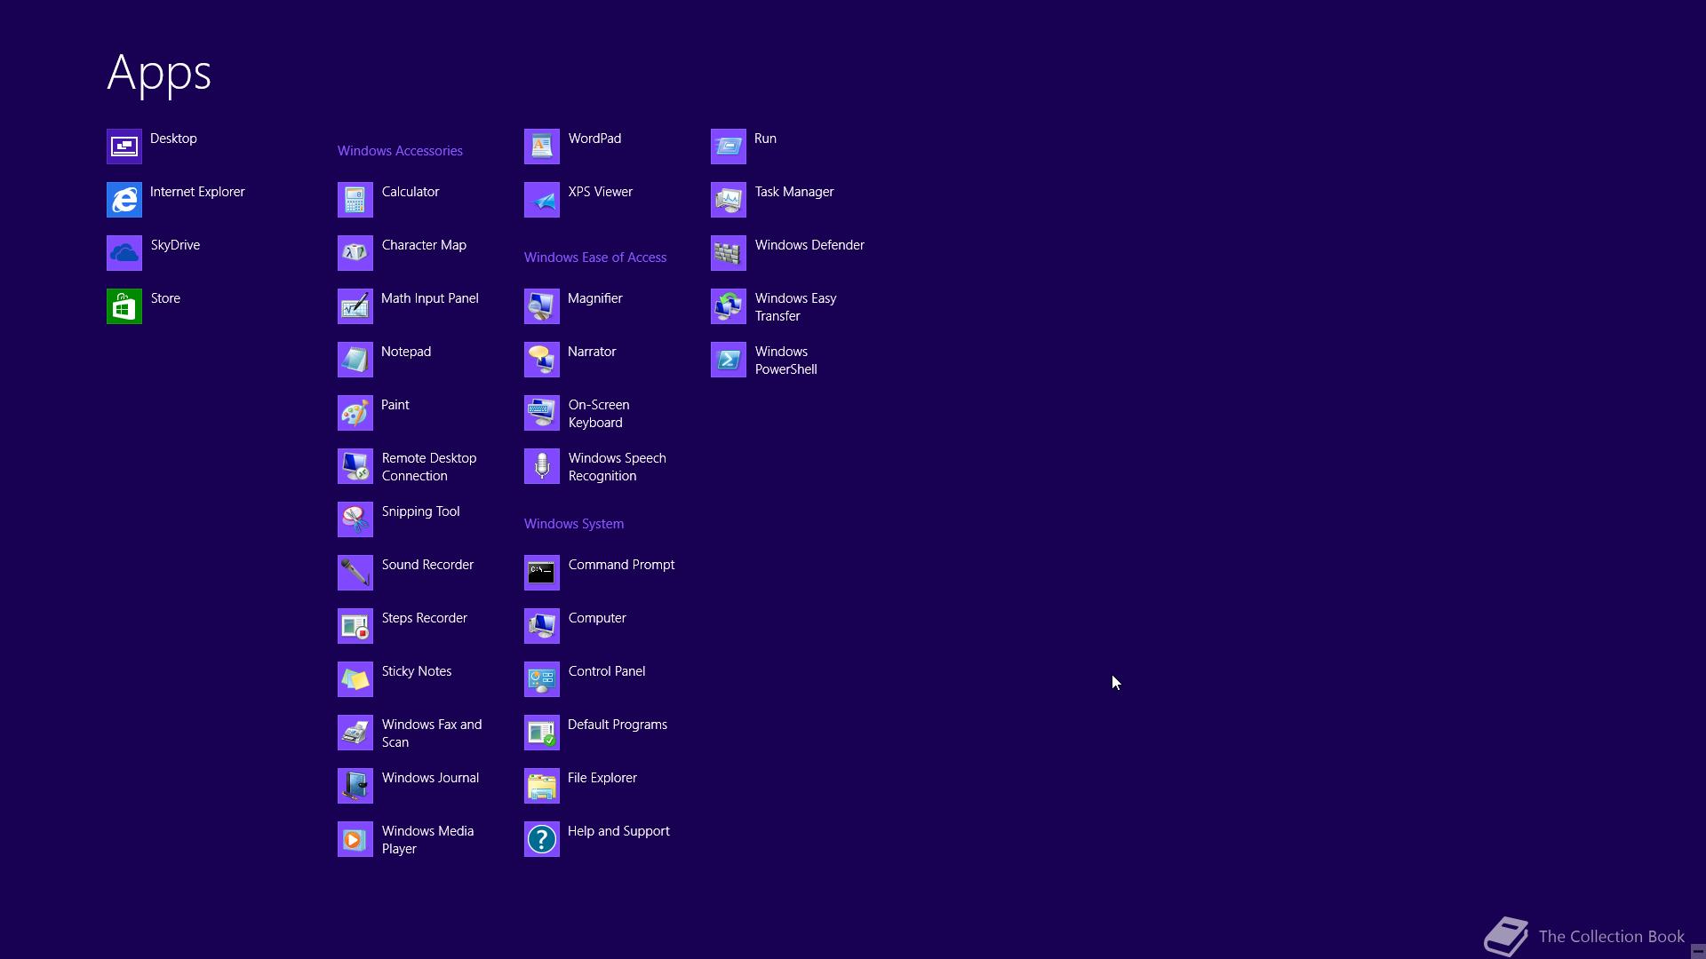Launch the Snipping Tool scissors icon
The image size is (1706, 959).
(x=355, y=519)
